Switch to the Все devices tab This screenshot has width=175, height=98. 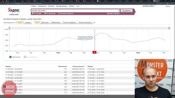37,23
